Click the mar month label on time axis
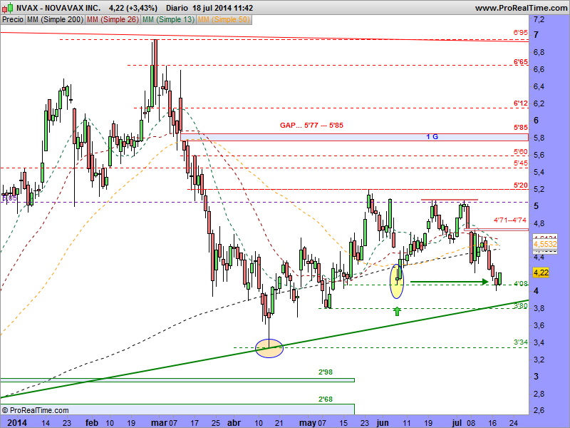Image resolution: width=570 pixels, height=428 pixels. click(159, 422)
